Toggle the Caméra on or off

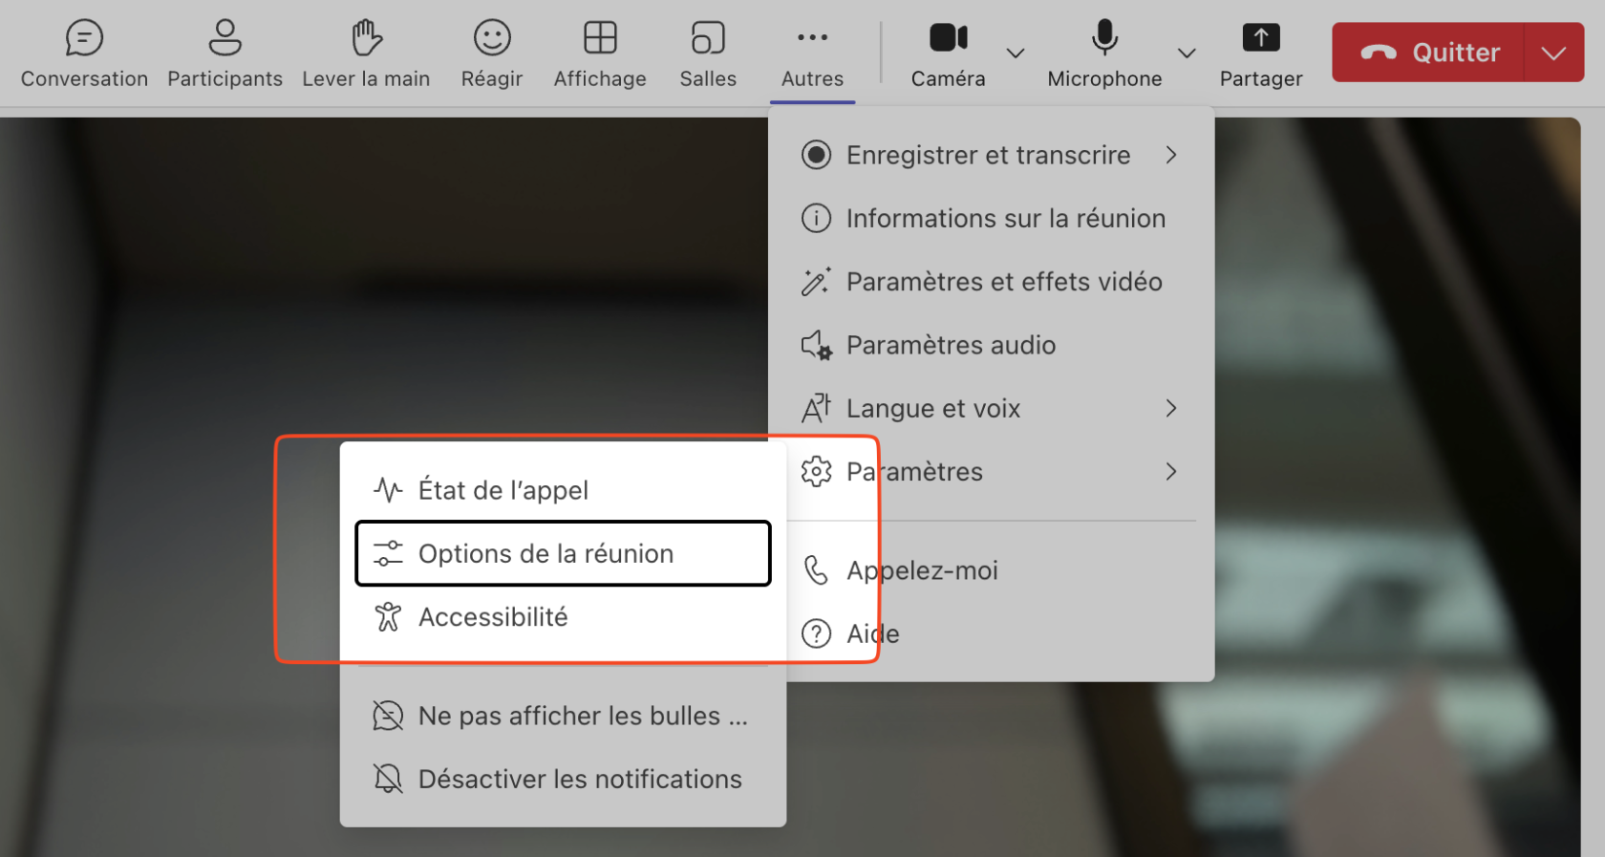click(x=948, y=39)
